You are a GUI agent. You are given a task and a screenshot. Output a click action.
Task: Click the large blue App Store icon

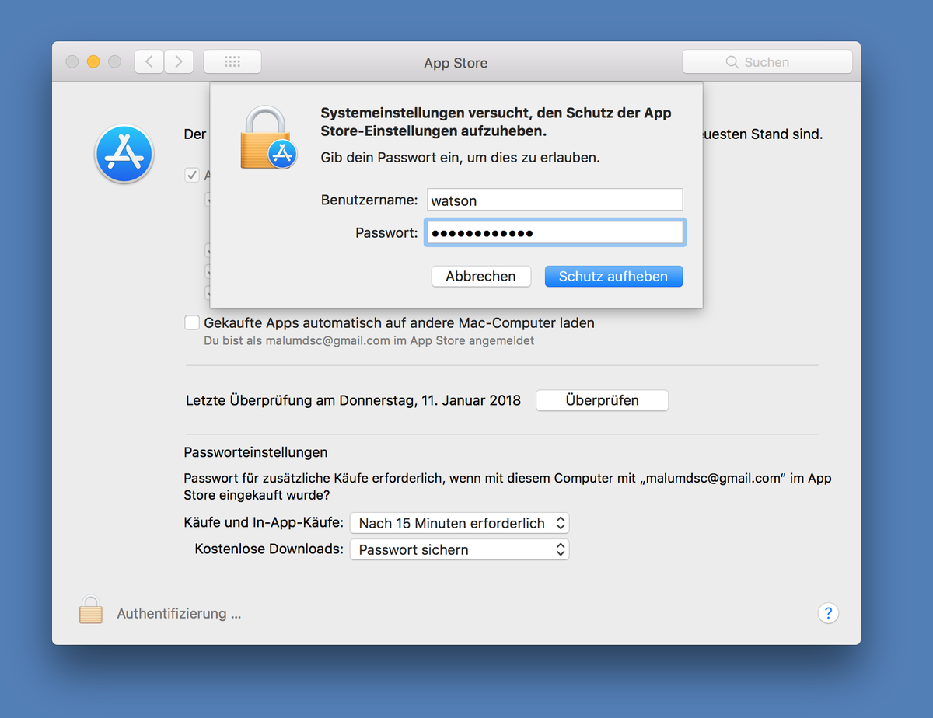point(124,154)
